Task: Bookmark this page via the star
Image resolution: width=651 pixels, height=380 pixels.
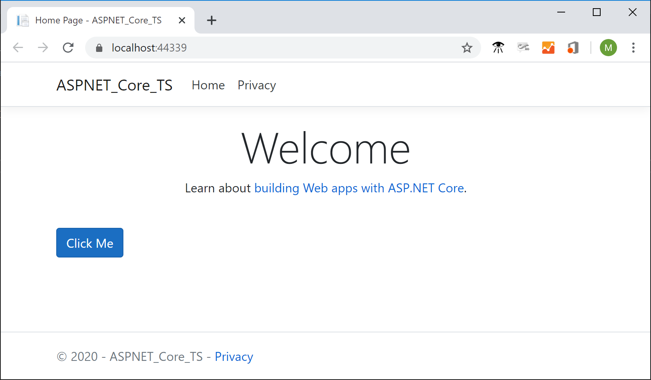Action: pos(467,47)
